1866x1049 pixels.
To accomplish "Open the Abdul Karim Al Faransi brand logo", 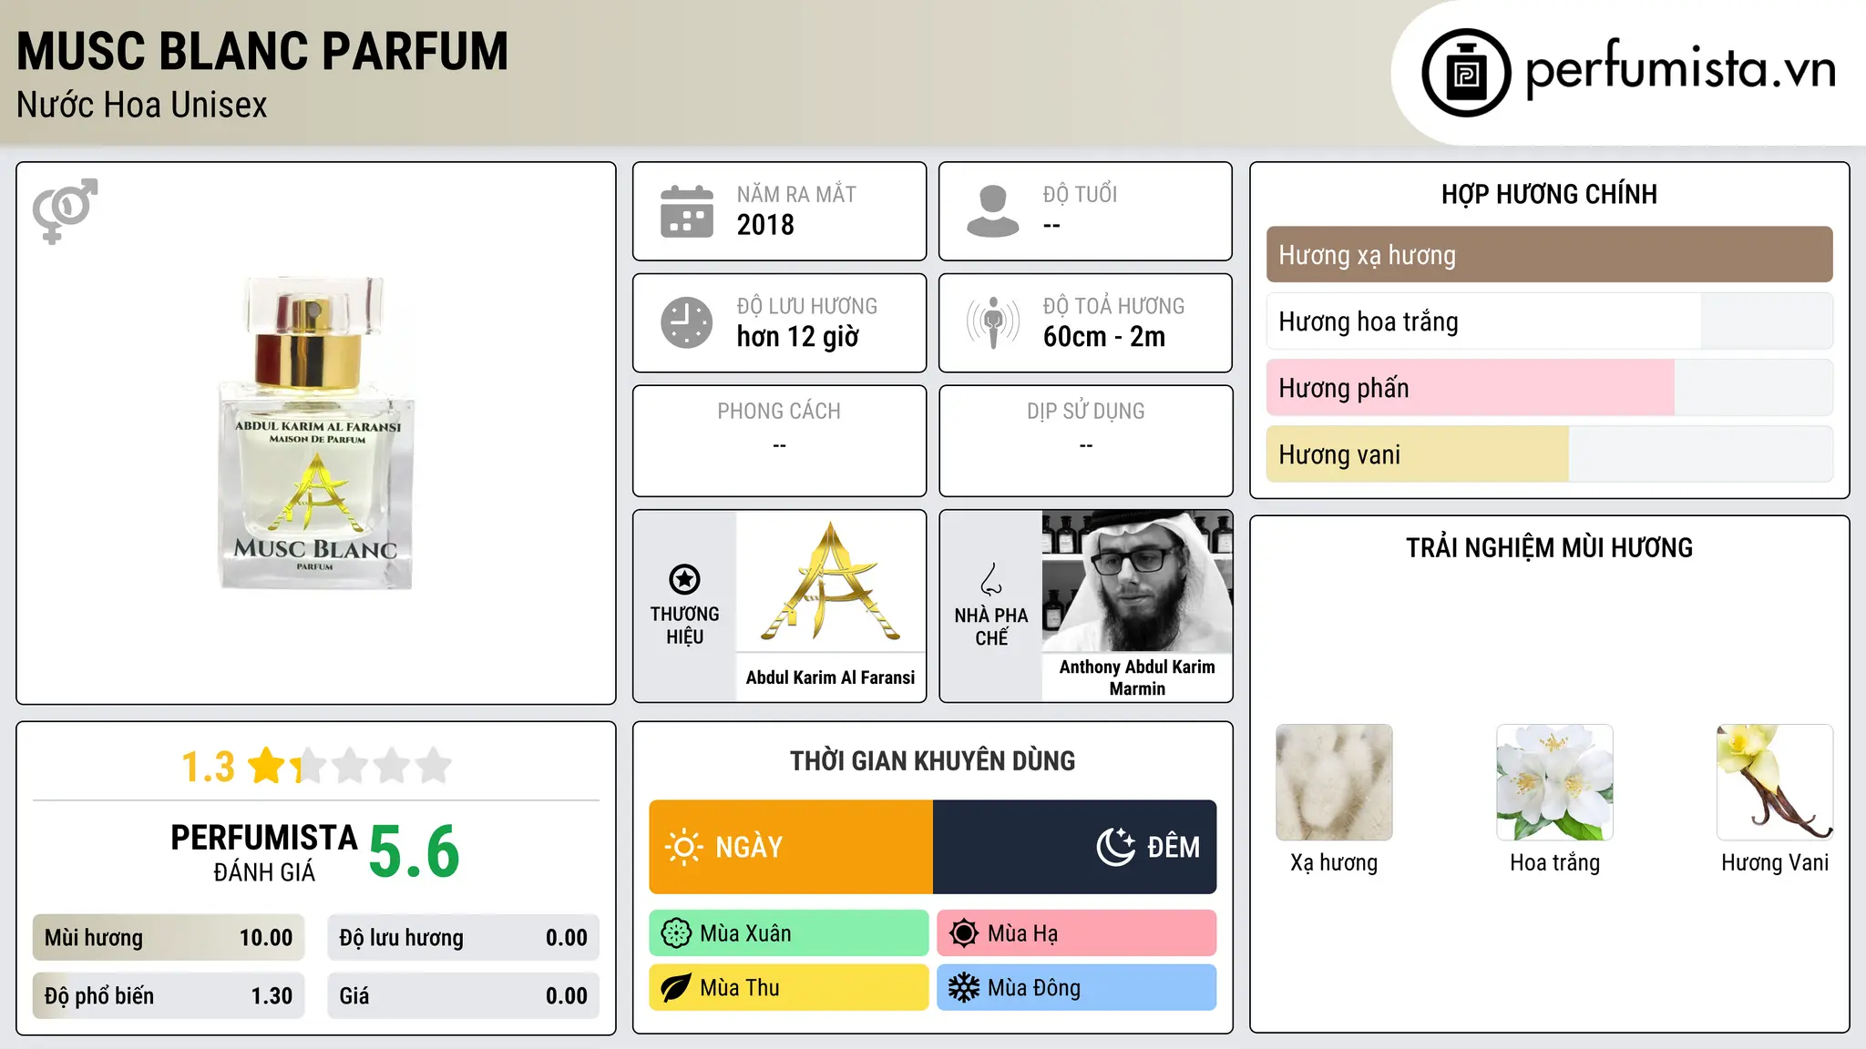I will pyautogui.click(x=831, y=581).
